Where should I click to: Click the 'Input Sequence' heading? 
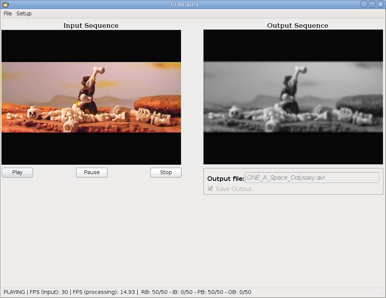(x=91, y=25)
